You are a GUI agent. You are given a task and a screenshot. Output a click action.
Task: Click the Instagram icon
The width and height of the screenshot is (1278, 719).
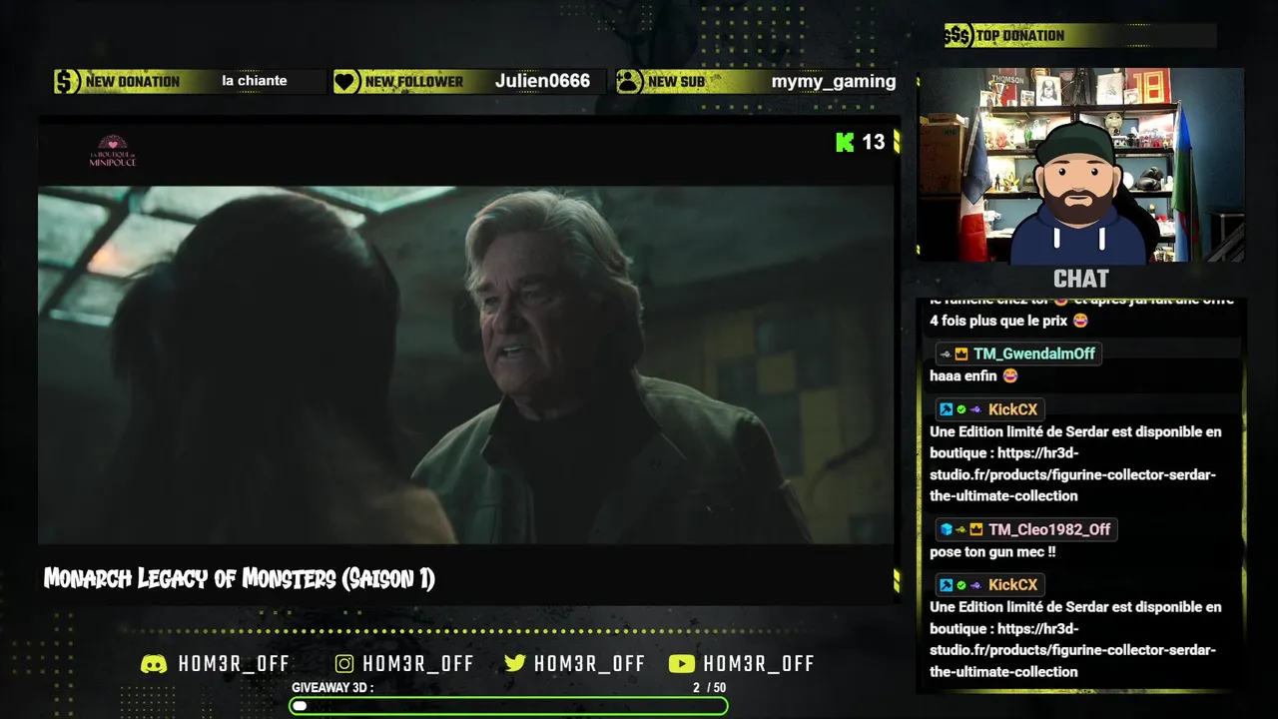click(x=344, y=664)
